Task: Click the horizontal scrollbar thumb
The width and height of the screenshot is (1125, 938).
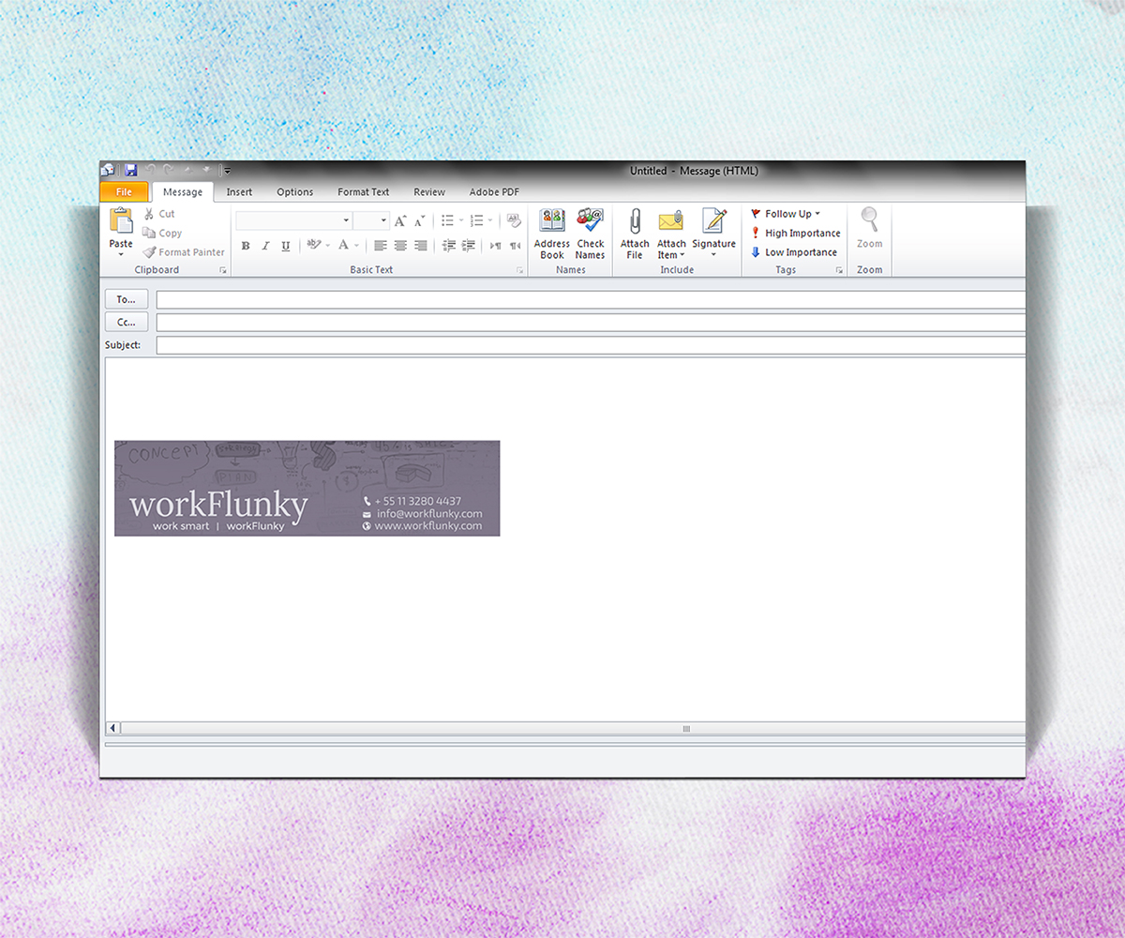Action: click(x=685, y=728)
